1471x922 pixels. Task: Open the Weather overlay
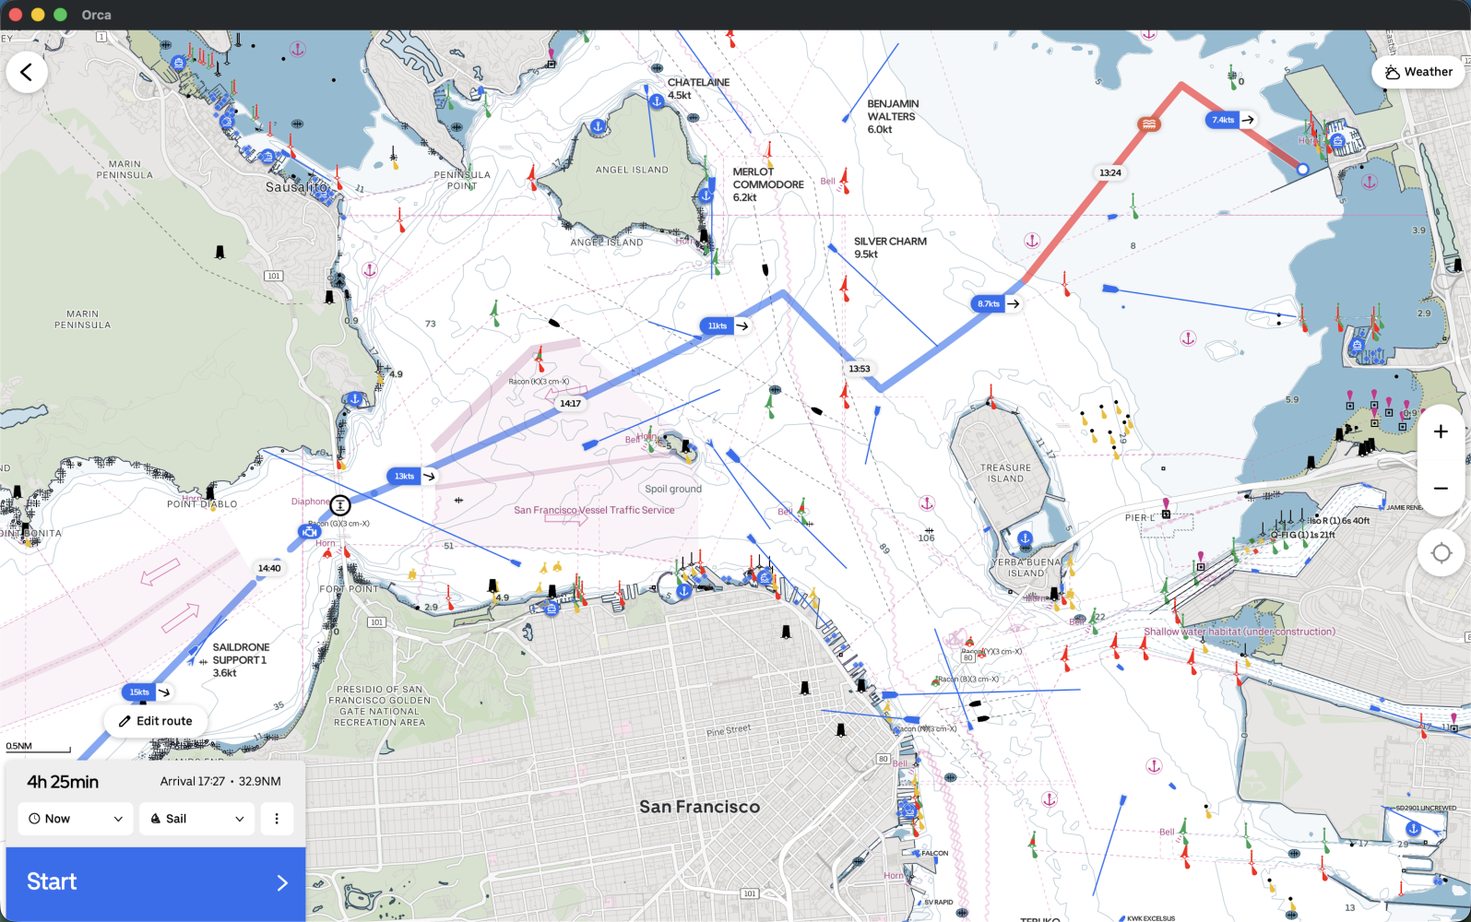coord(1418,72)
